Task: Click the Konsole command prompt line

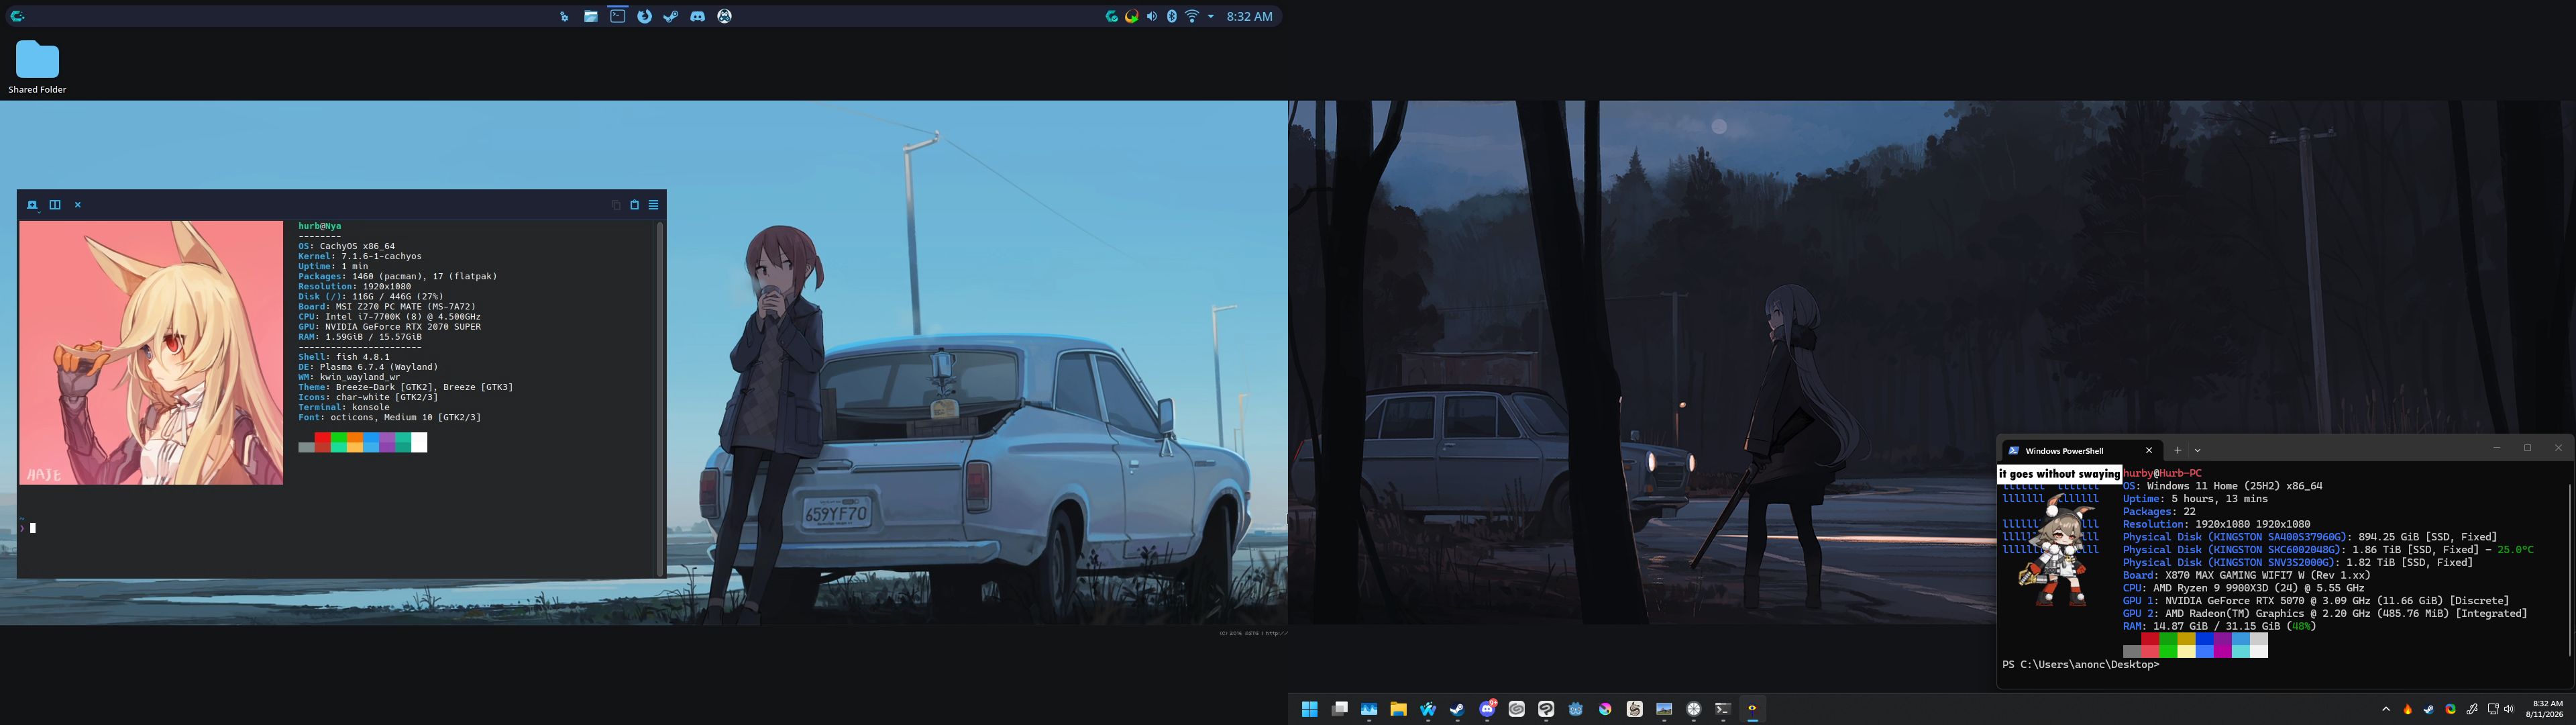Action: click(x=336, y=528)
